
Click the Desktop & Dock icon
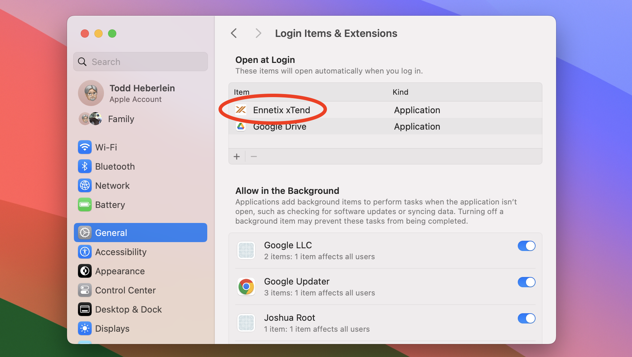click(x=84, y=309)
